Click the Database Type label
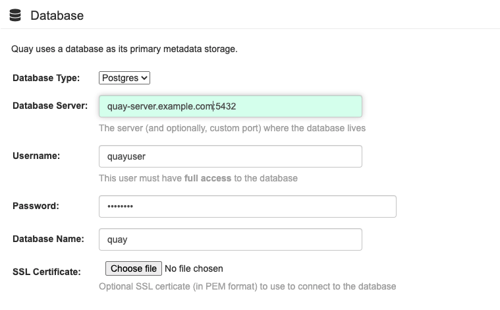Screen dimensions: 500x310 coord(46,78)
